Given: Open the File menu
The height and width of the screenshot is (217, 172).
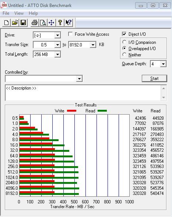Looking at the screenshot, I should pos(6,13).
